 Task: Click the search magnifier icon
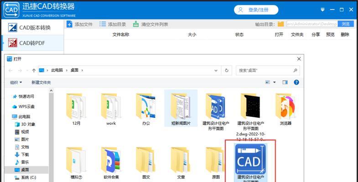click(x=296, y=71)
